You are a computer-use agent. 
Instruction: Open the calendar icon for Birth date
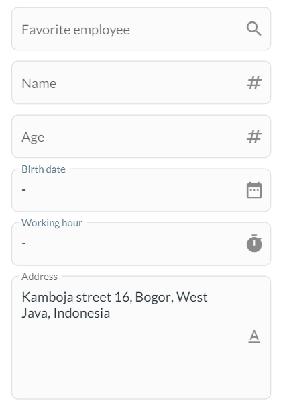click(x=254, y=190)
